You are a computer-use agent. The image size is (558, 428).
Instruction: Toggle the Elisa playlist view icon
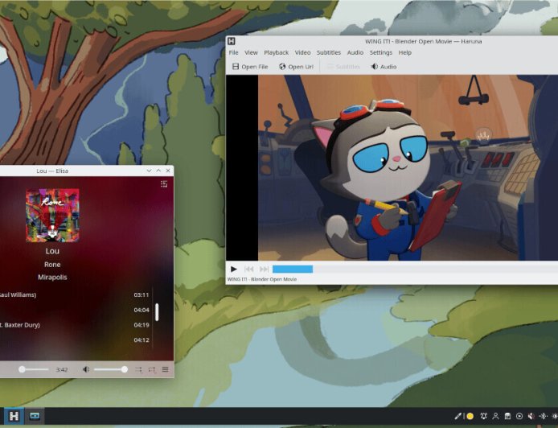click(164, 183)
